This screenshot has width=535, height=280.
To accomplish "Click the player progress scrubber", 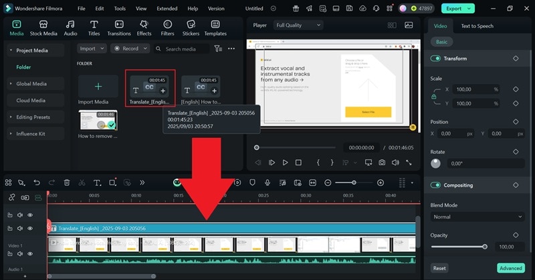I will [x=257, y=147].
